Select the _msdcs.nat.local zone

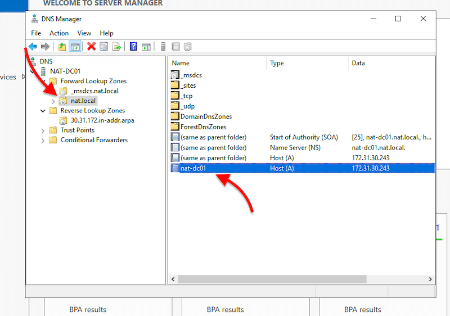[x=94, y=91]
